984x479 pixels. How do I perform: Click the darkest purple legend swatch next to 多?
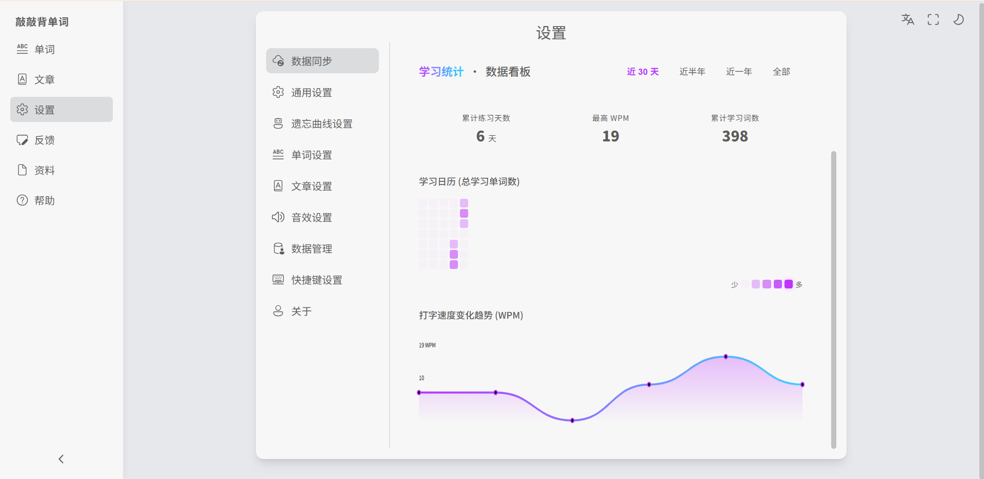coord(789,284)
